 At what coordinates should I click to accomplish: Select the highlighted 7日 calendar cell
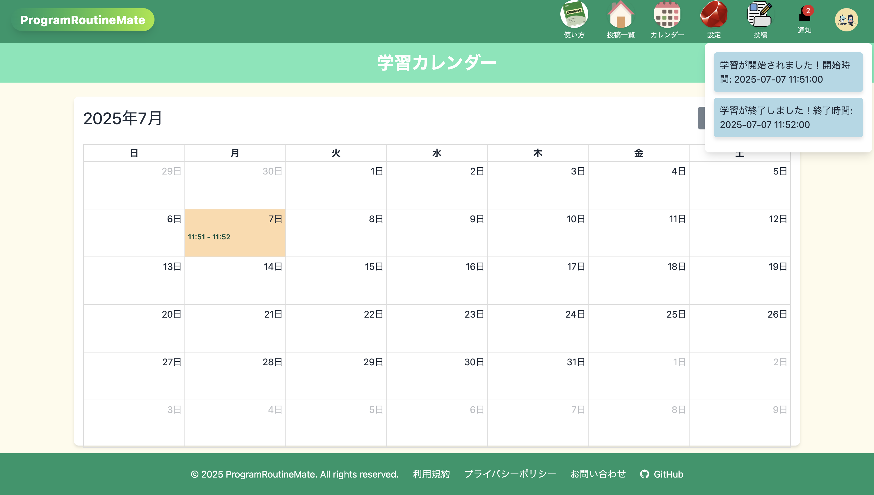coord(235,233)
